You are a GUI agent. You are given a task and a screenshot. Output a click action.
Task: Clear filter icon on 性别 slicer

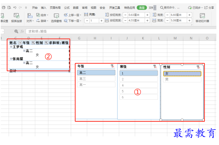(x=198, y=67)
